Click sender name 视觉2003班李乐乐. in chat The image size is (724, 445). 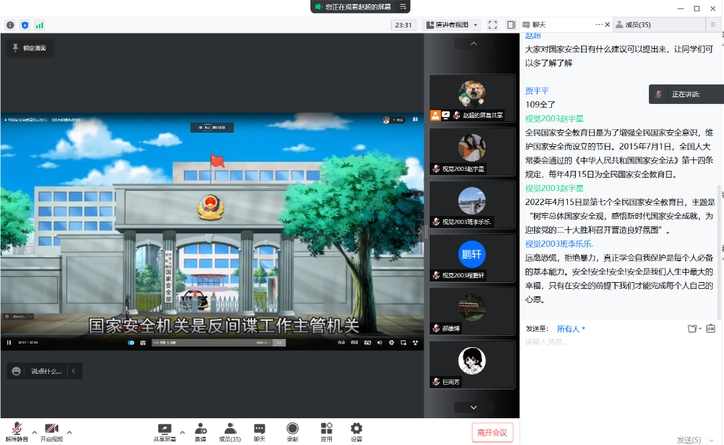[558, 244]
